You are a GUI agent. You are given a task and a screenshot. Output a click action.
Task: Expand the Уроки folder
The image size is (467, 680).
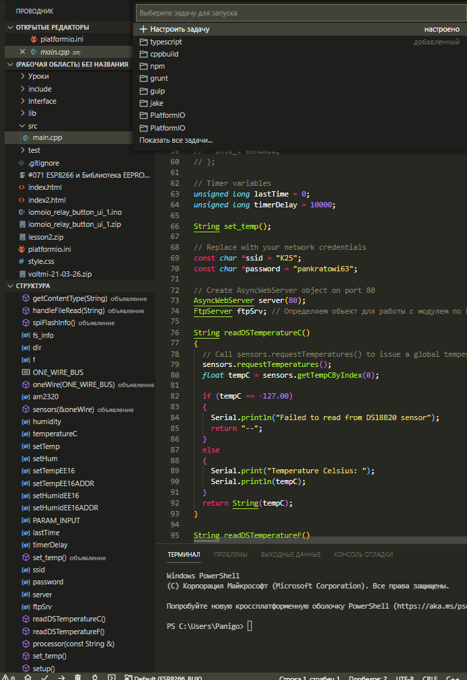click(38, 77)
